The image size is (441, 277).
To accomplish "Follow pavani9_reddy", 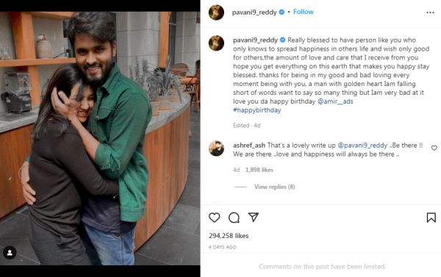I will pyautogui.click(x=303, y=12).
